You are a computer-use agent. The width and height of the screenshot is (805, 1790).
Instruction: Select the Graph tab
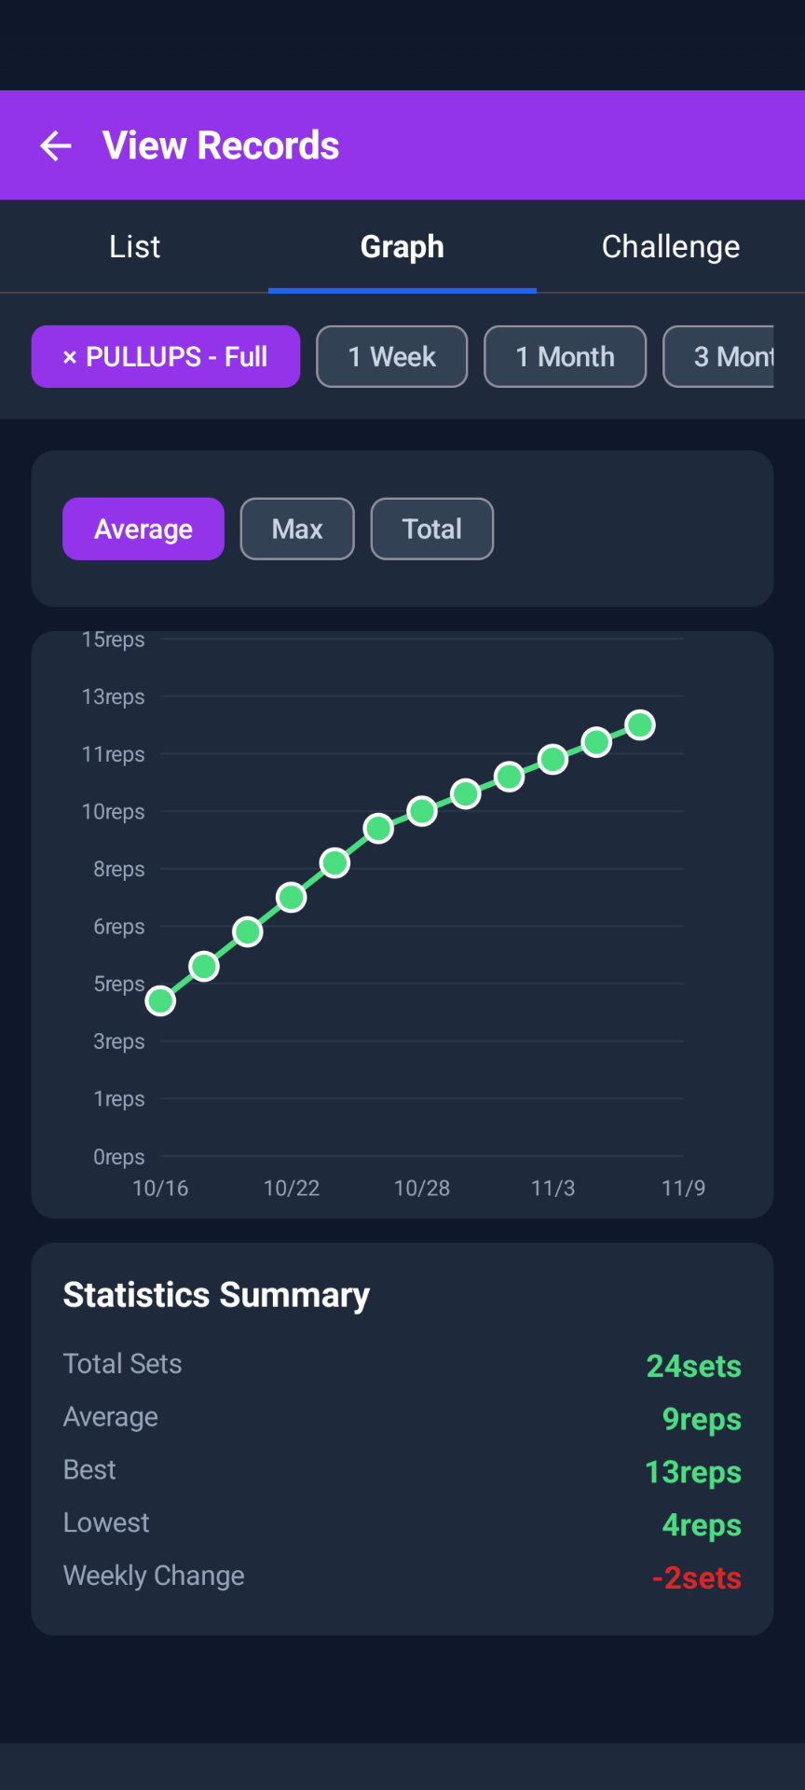pyautogui.click(x=402, y=247)
